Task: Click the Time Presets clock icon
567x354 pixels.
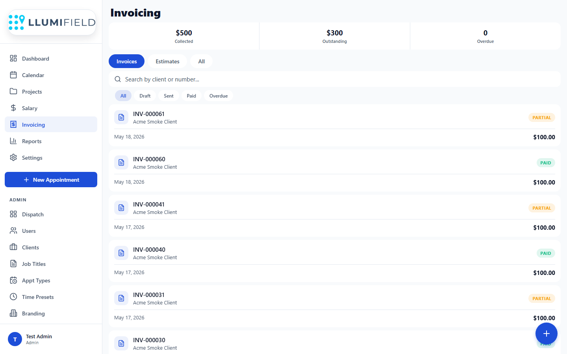Action: point(13,297)
